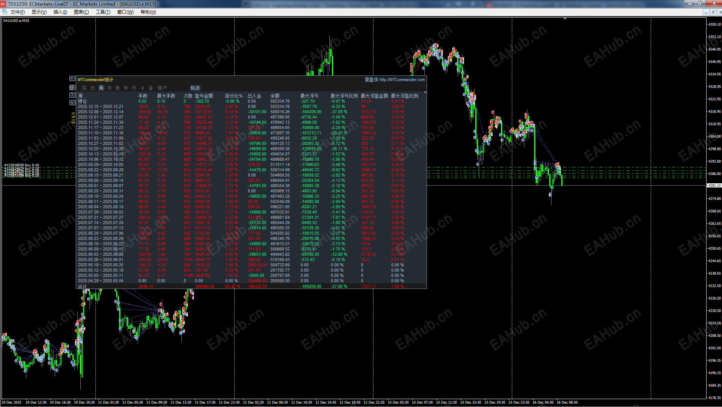
Task: Select the week row 2025.07.21 ~ 2025.07.27
Action: (x=251, y=217)
